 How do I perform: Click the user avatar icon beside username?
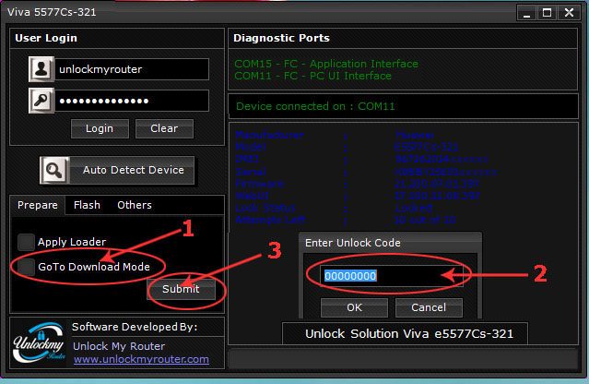pos(41,69)
